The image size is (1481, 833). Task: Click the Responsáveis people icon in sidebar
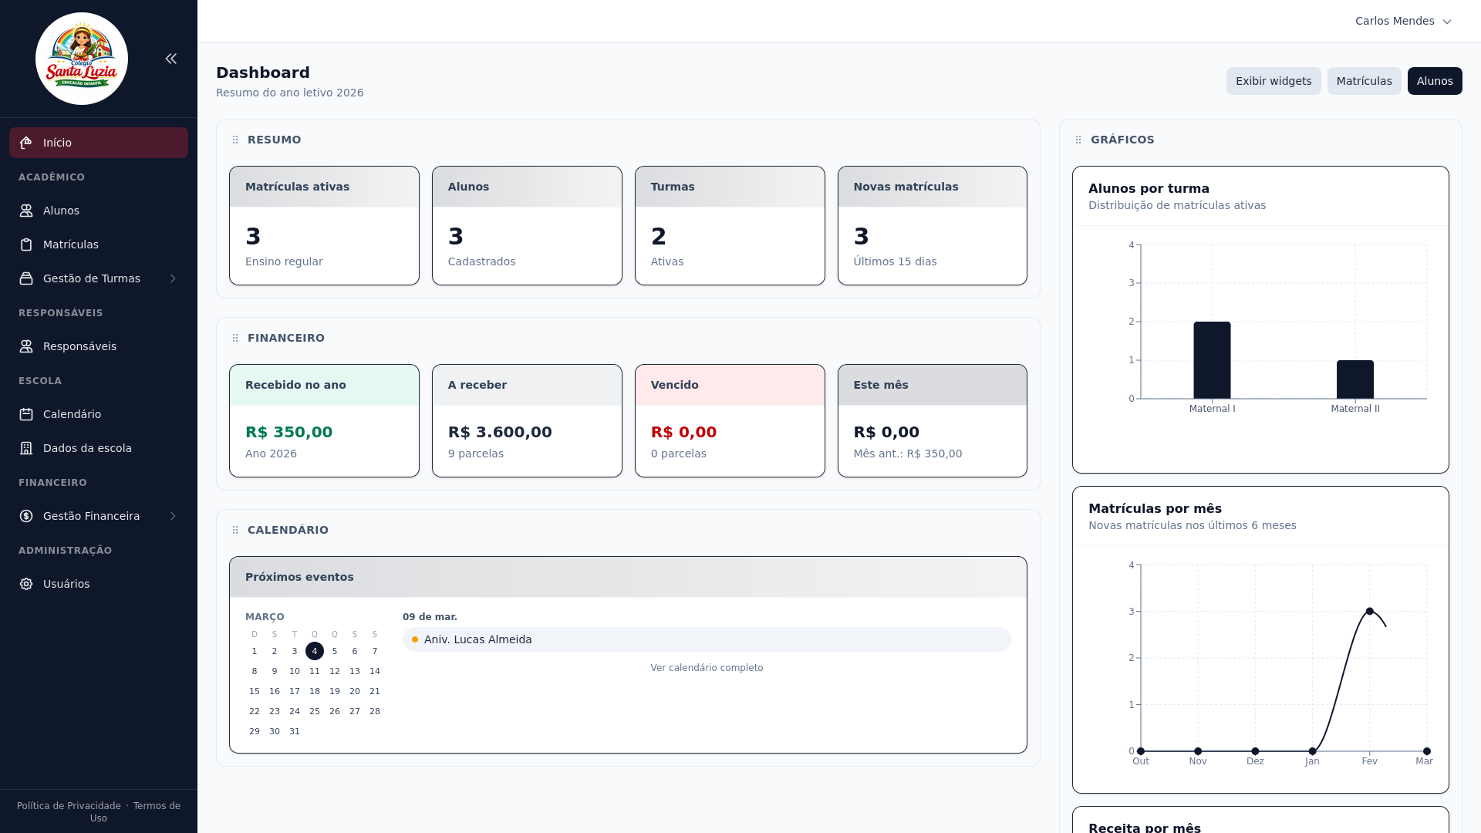click(26, 346)
